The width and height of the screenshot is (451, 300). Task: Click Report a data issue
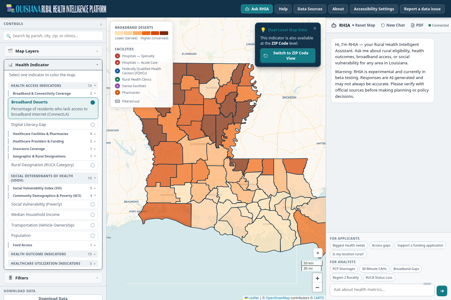(x=422, y=9)
